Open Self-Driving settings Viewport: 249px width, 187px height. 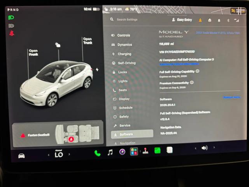click(124, 63)
